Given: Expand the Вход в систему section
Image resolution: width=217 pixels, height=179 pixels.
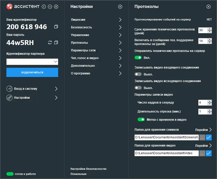Looking at the screenshot, I should tap(56, 89).
